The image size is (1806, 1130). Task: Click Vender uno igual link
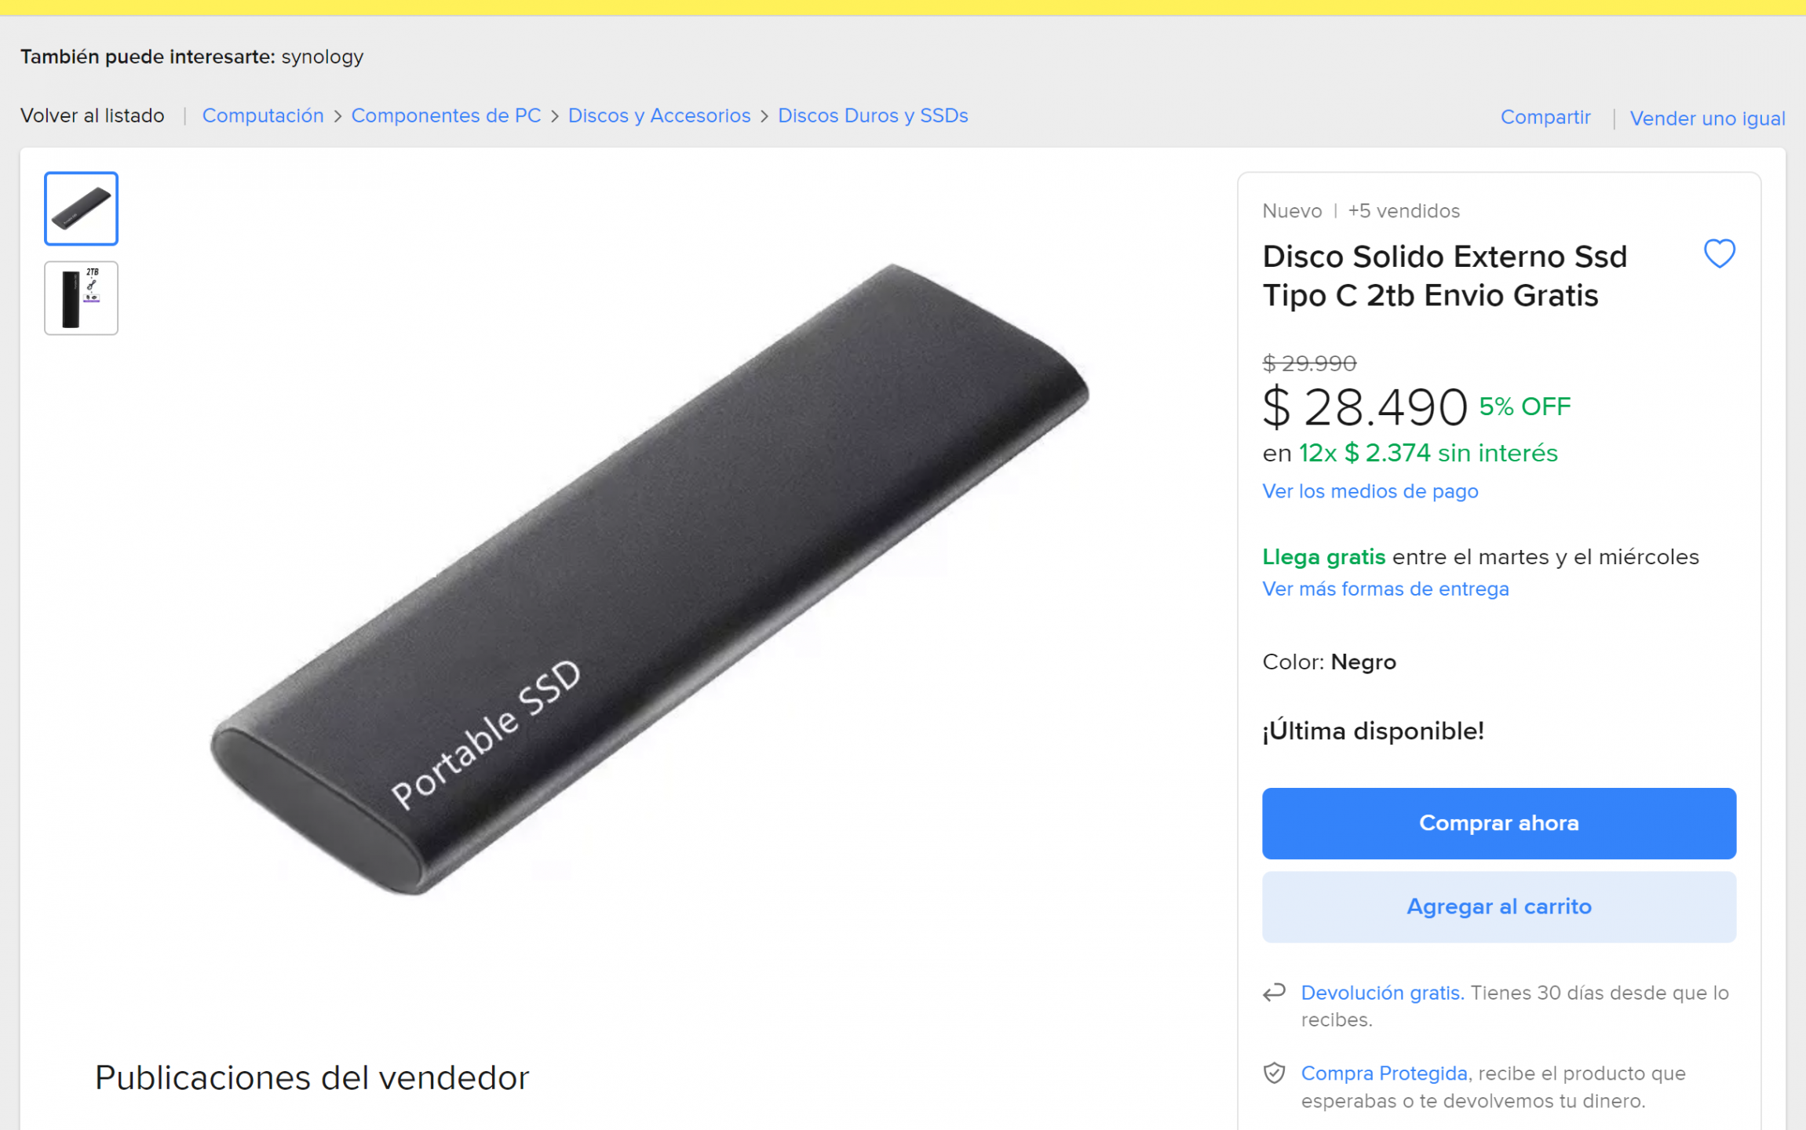pos(1707,118)
